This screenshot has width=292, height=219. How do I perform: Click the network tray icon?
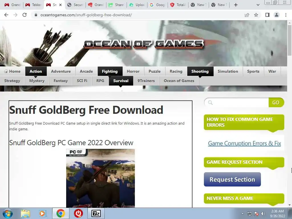pyautogui.click(x=249, y=214)
